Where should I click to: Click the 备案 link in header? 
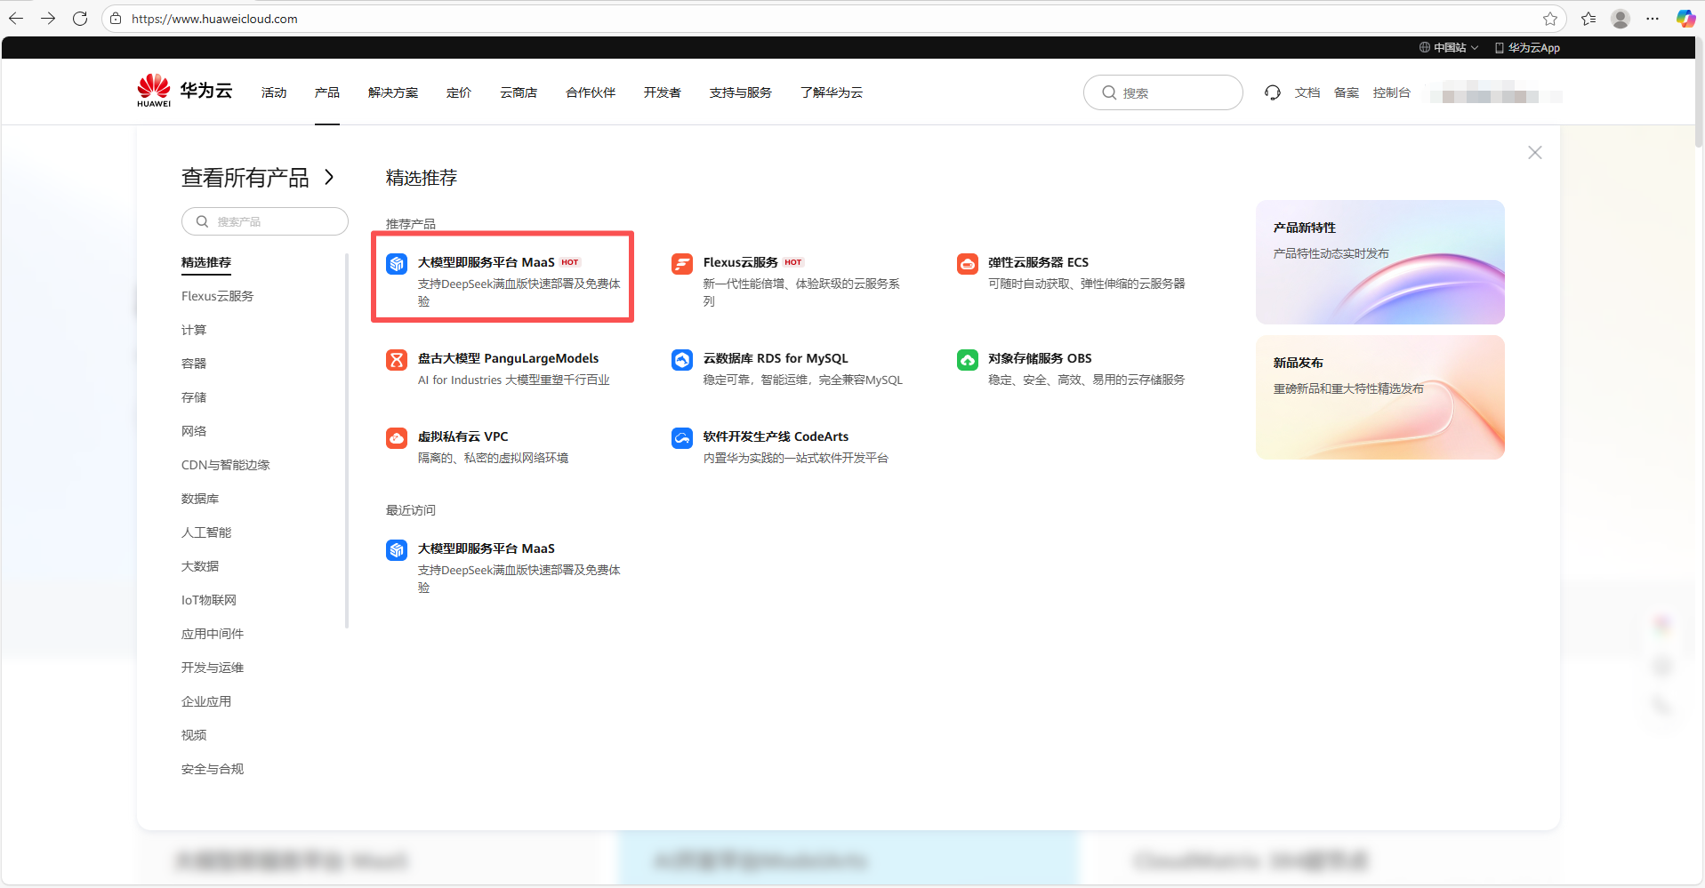pyautogui.click(x=1347, y=92)
